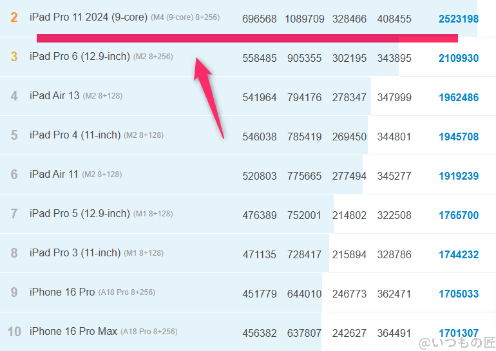
Task: Click the value 794176
Action: [x=304, y=97]
